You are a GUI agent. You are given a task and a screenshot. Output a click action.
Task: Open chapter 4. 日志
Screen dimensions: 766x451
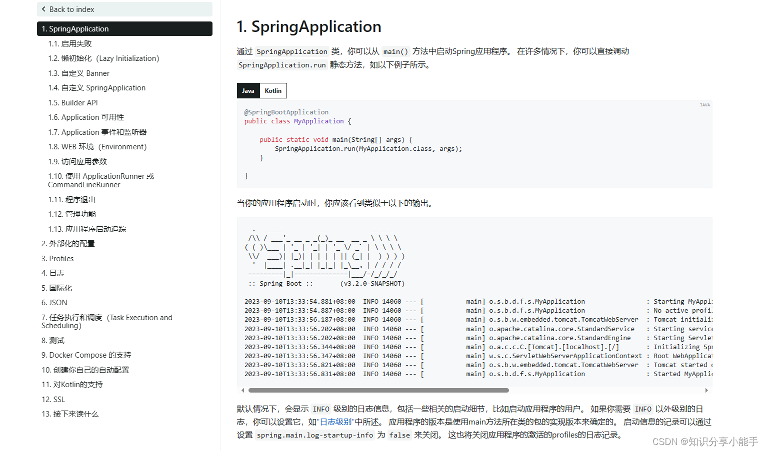coord(53,273)
